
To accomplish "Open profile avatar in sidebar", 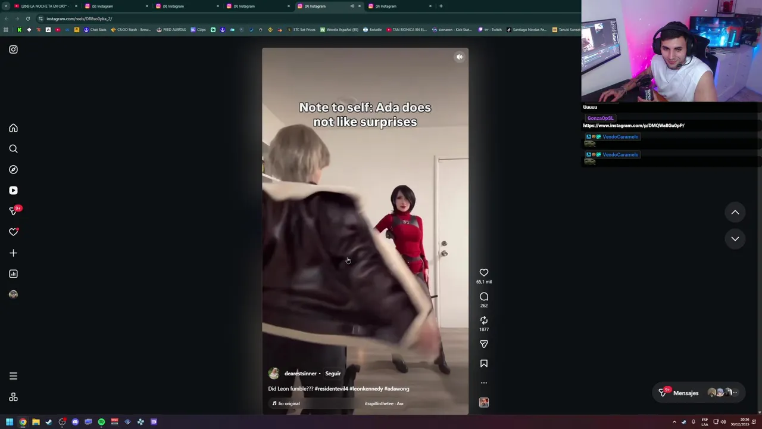I will tap(13, 294).
